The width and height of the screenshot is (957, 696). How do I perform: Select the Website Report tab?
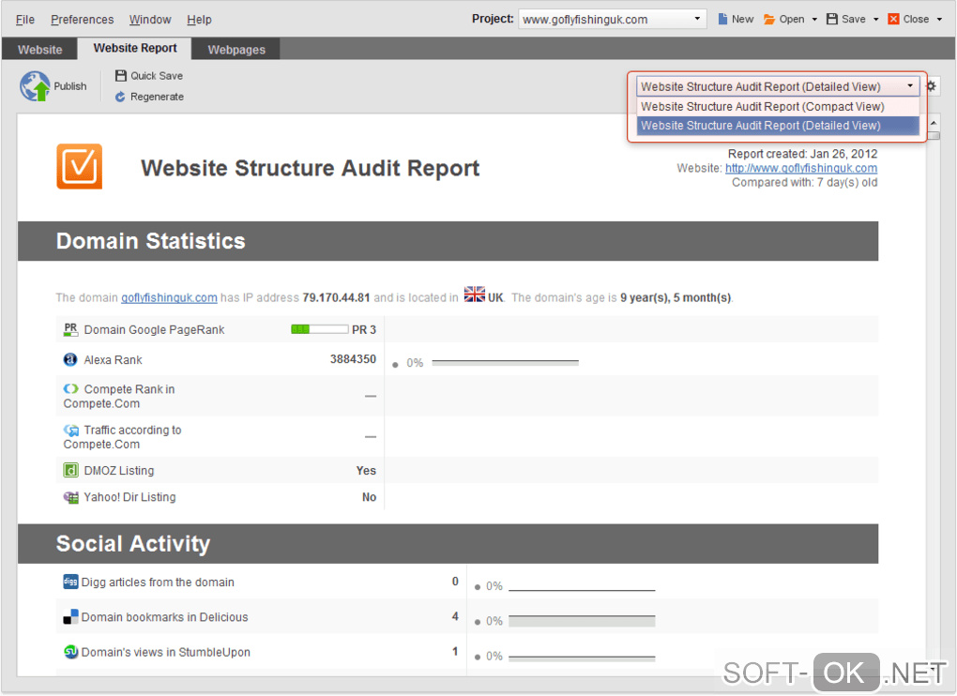point(135,48)
